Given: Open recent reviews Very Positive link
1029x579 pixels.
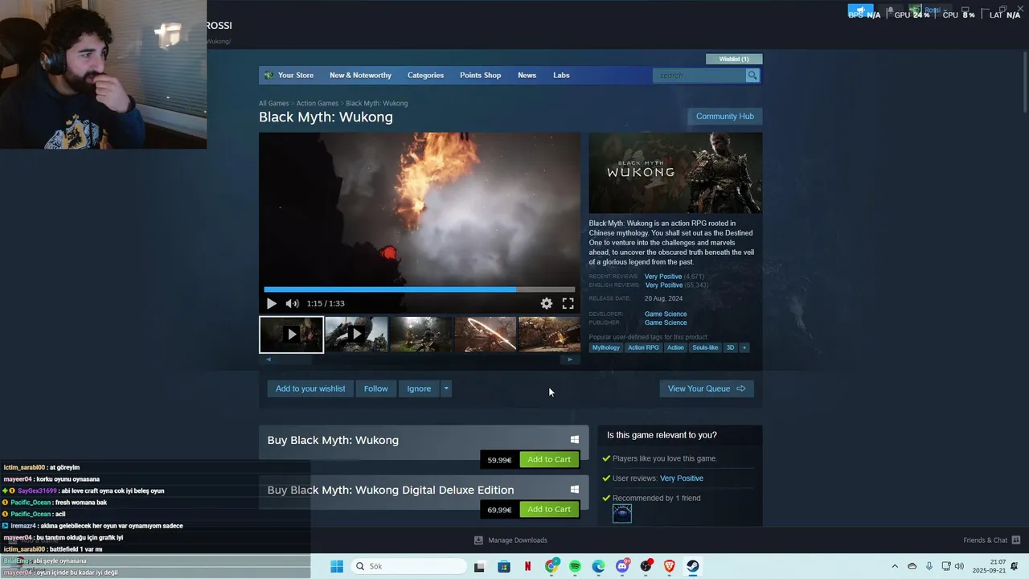Looking at the screenshot, I should [x=663, y=277].
